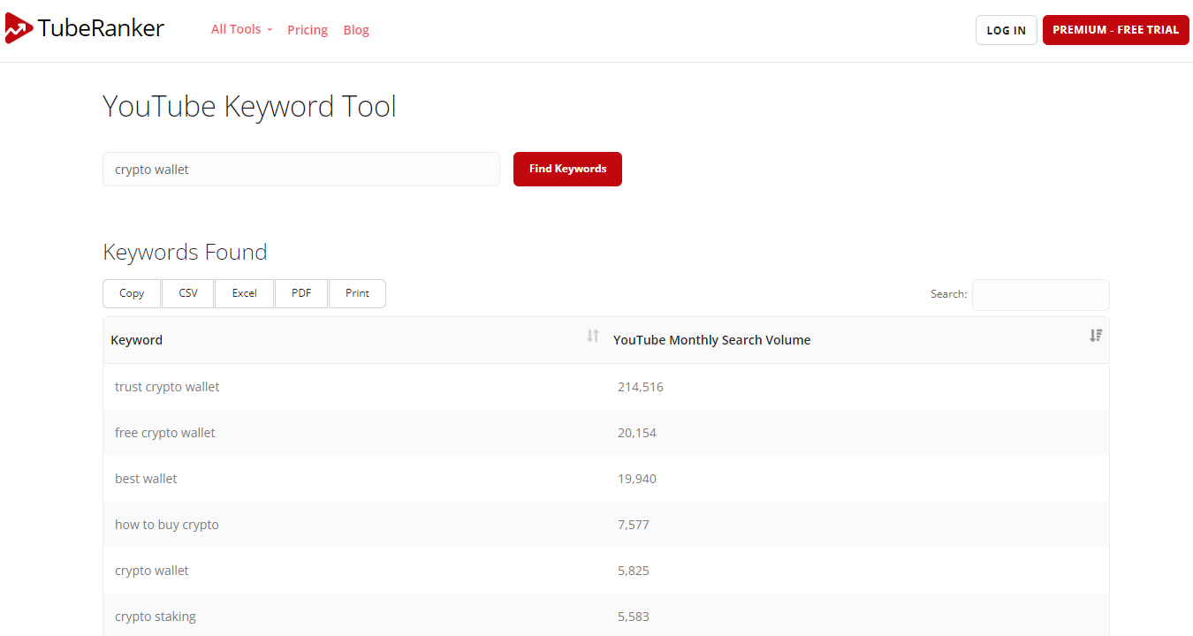
Task: Click the TubeRanker logo
Action: pyautogui.click(x=85, y=29)
